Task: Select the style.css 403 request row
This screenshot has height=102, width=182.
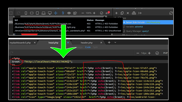Action: pos(68,24)
